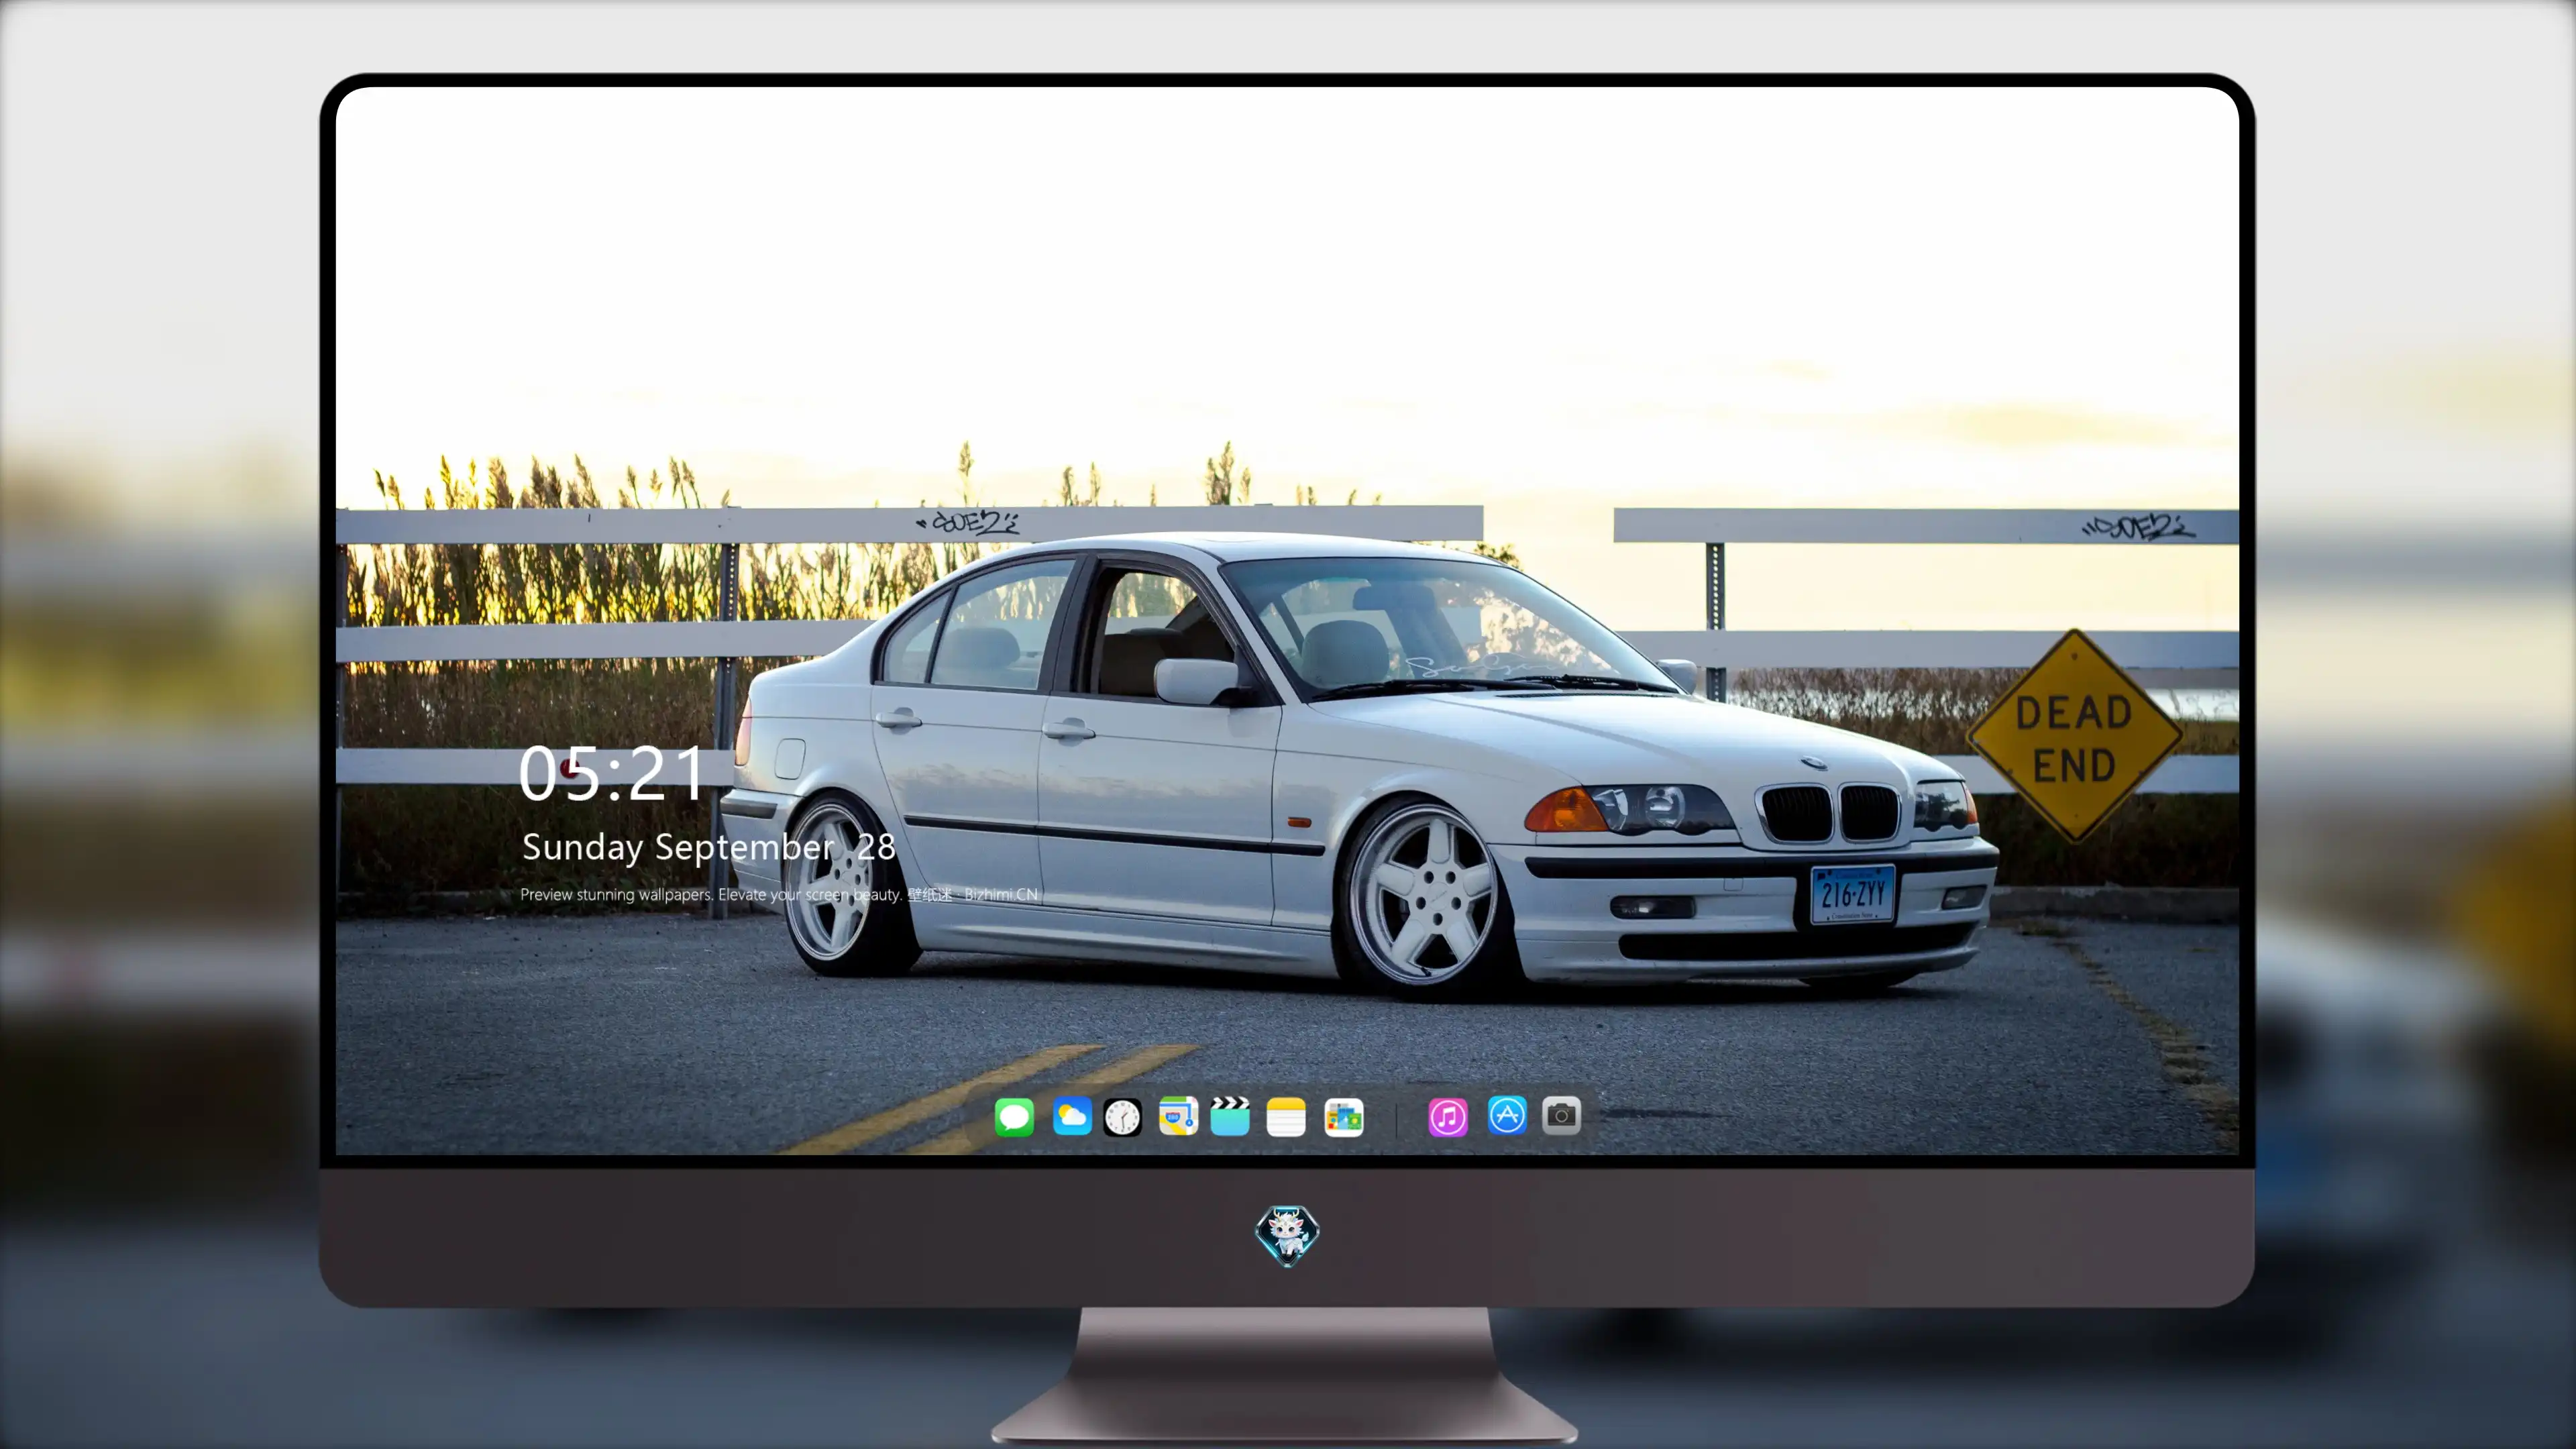
Task: Open the Weather app in the dock
Action: click(1072, 1116)
